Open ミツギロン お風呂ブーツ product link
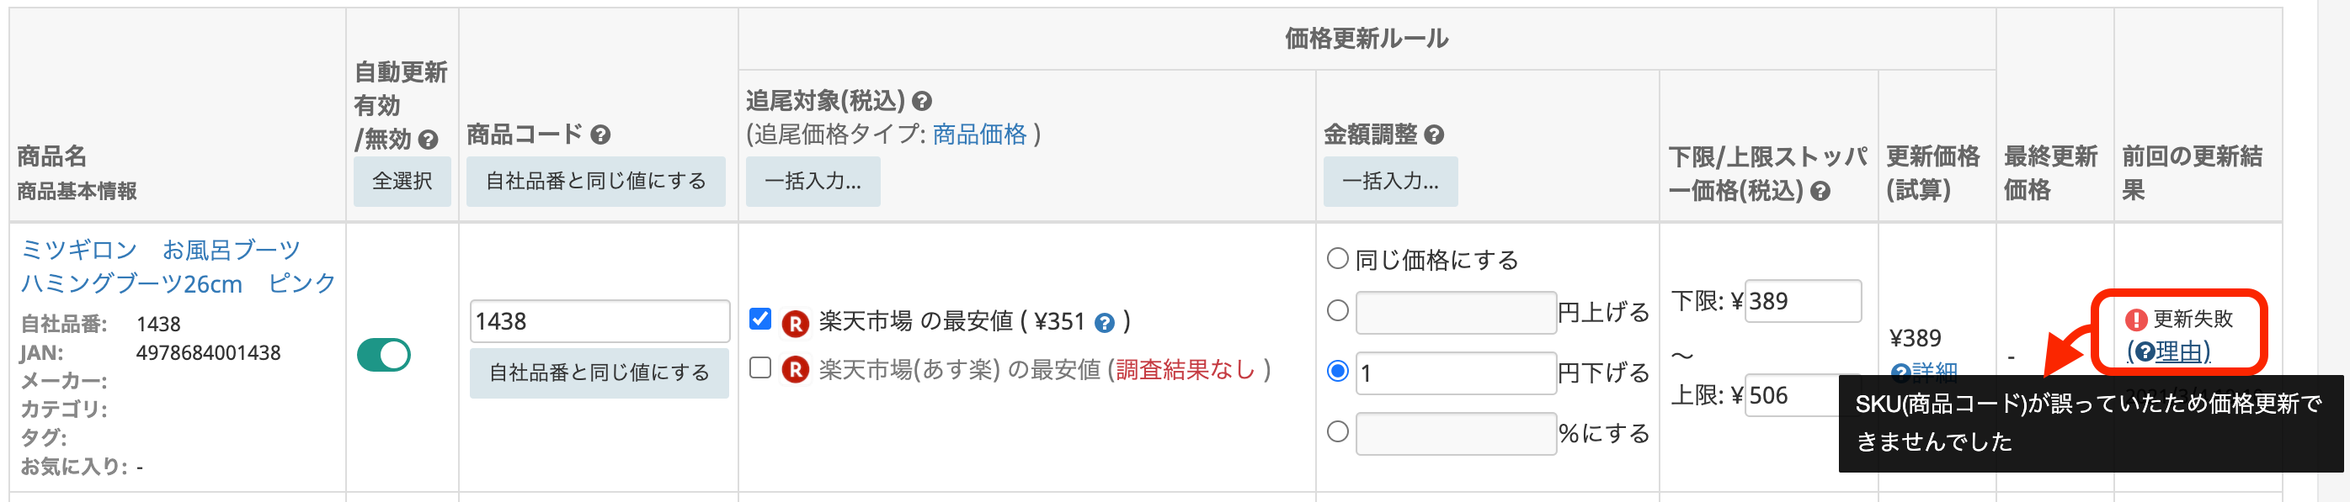The width and height of the screenshot is (2350, 502). tap(179, 266)
